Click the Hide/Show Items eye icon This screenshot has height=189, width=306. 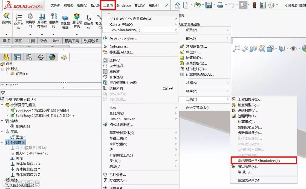(293, 48)
